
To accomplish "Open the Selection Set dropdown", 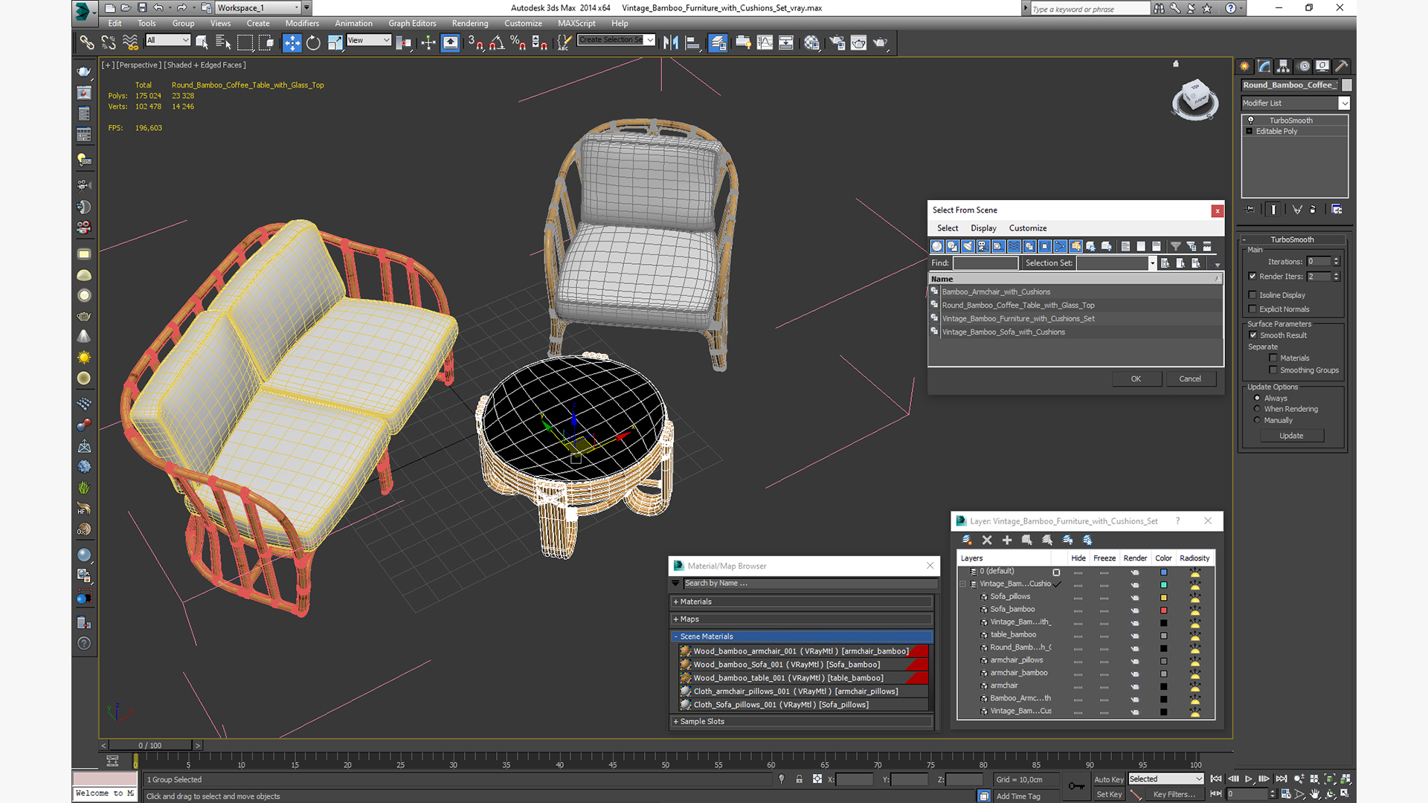I will tap(1152, 263).
